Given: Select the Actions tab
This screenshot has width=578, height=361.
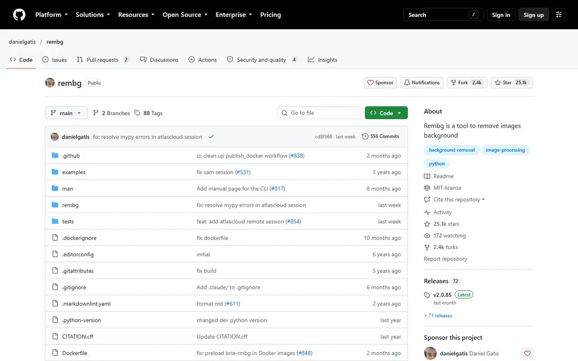Looking at the screenshot, I should click(203, 60).
